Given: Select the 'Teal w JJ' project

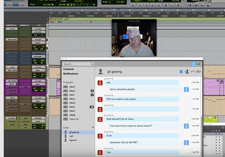Looking at the screenshot, I should 74,119.
